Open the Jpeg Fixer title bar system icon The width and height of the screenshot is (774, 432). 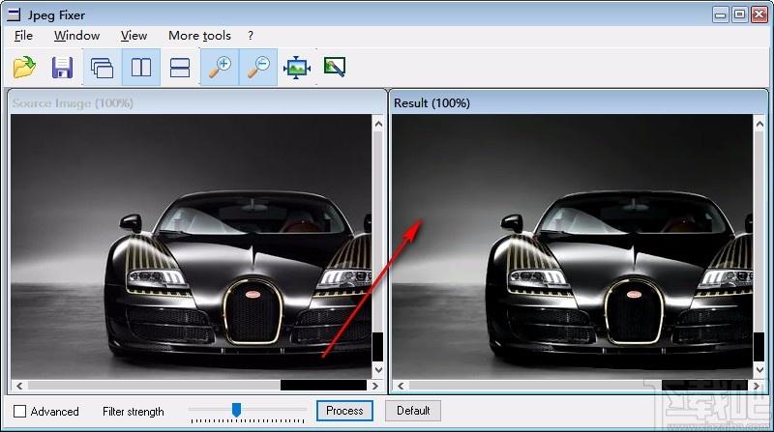coord(14,14)
